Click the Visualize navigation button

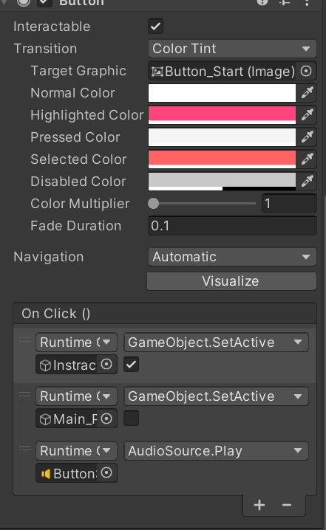click(x=231, y=281)
